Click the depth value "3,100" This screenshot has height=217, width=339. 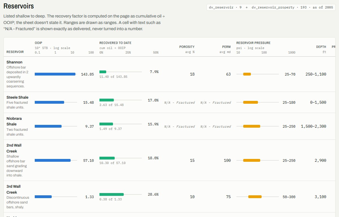[320, 197]
